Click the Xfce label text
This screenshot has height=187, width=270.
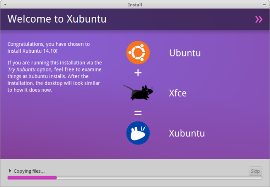(178, 93)
